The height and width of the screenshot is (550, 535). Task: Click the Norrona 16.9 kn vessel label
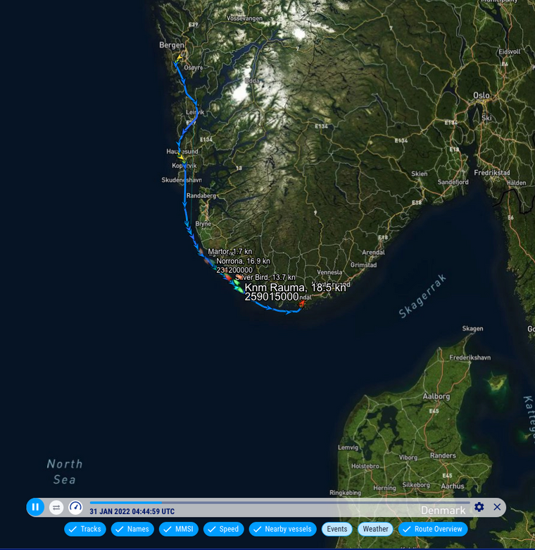pyautogui.click(x=243, y=261)
